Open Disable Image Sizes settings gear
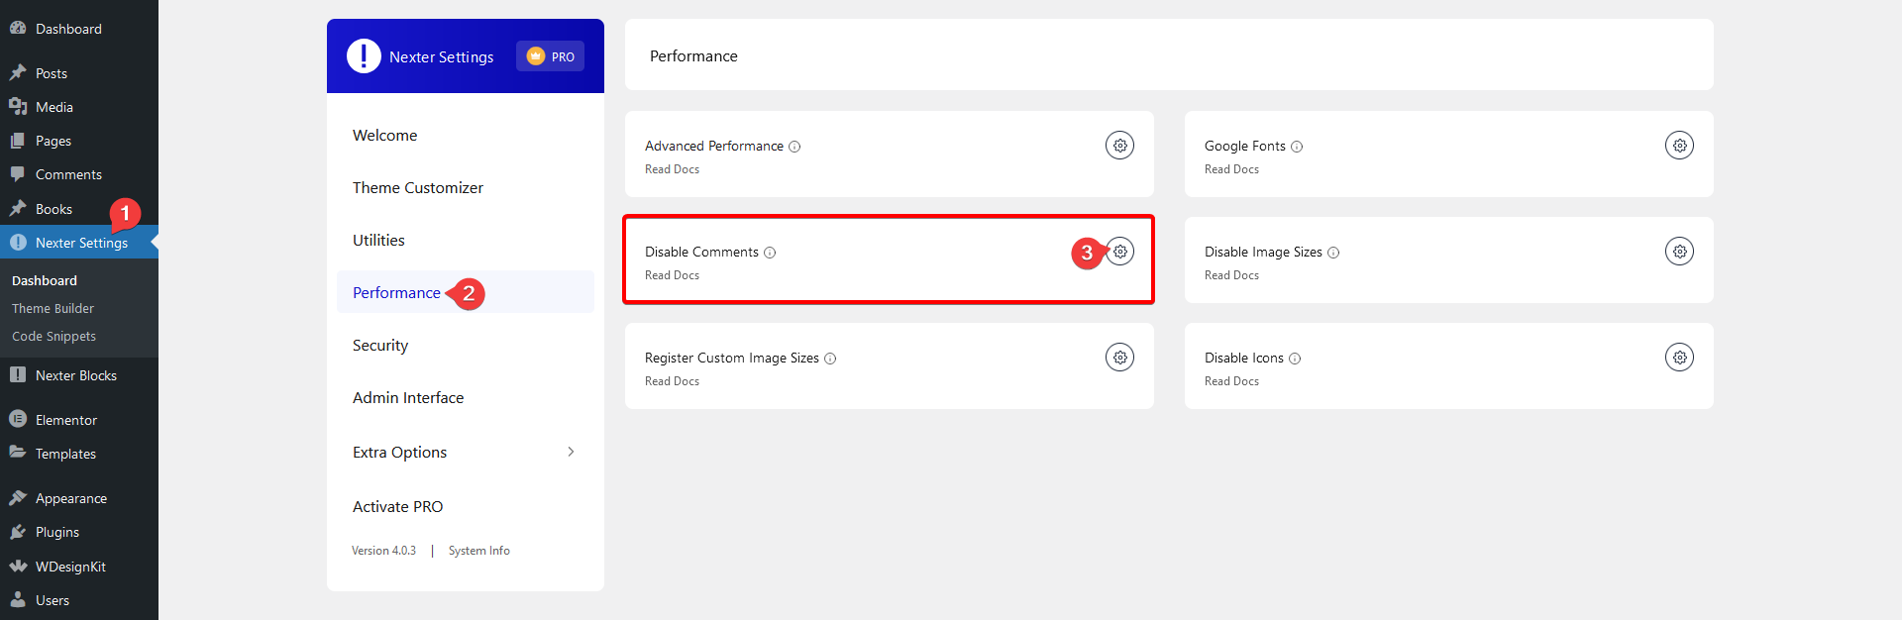This screenshot has width=1902, height=620. (1679, 252)
